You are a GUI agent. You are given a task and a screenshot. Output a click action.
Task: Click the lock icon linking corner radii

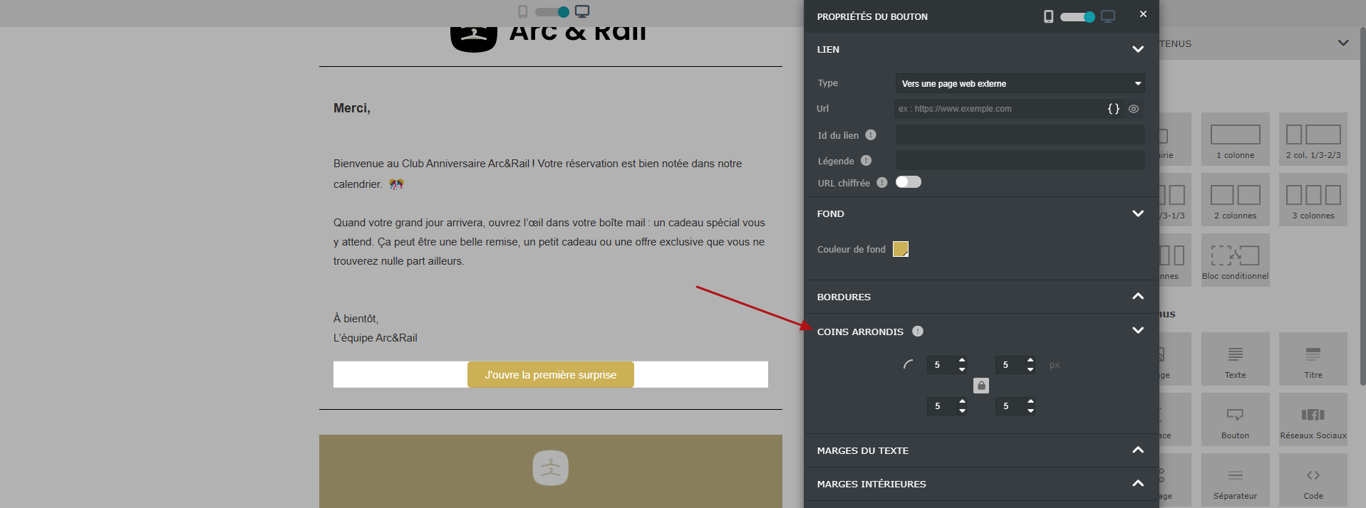pos(981,386)
